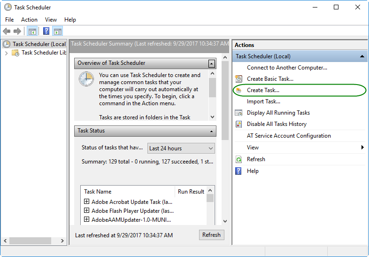Collapse the Task Scheduler (Local) actions group
The width and height of the screenshot is (369, 257).
click(x=362, y=56)
